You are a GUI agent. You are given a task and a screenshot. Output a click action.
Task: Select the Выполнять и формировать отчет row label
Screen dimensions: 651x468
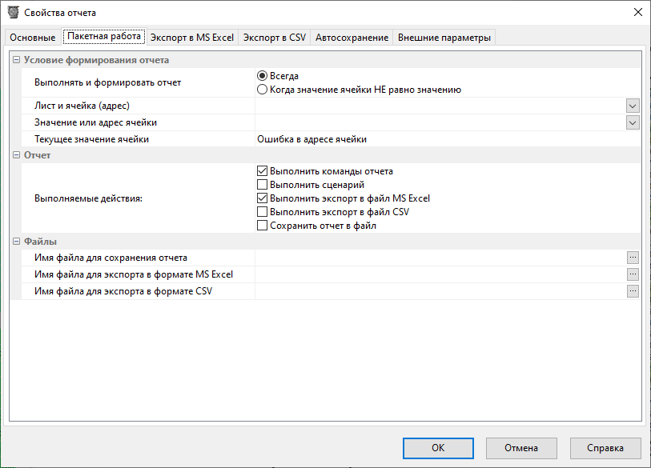(x=107, y=82)
